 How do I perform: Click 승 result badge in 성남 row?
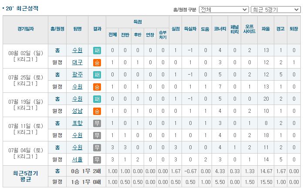(x=97, y=111)
